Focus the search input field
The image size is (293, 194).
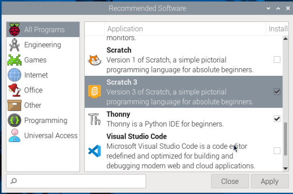coord(76,181)
